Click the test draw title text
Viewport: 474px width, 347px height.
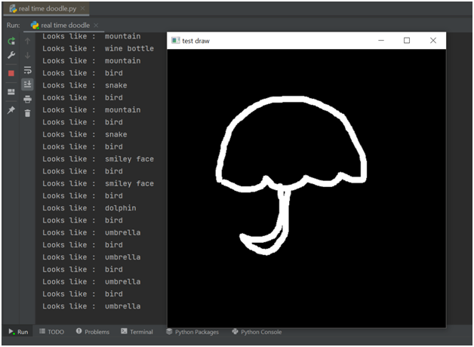(x=195, y=41)
